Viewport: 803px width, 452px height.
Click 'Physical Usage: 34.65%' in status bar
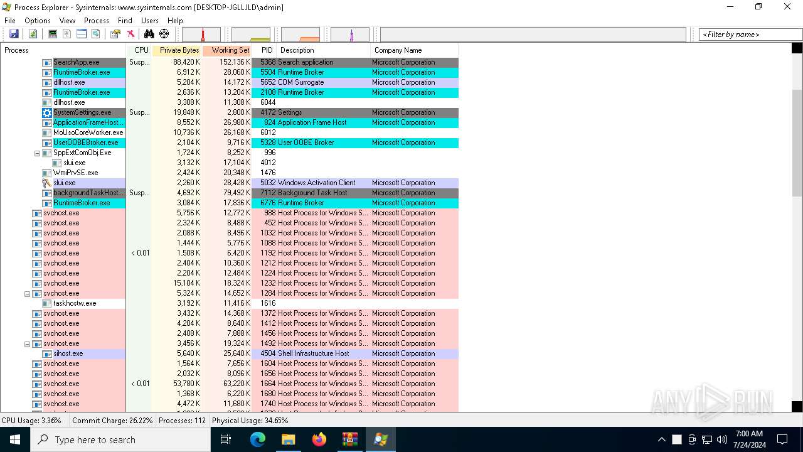[x=250, y=421]
